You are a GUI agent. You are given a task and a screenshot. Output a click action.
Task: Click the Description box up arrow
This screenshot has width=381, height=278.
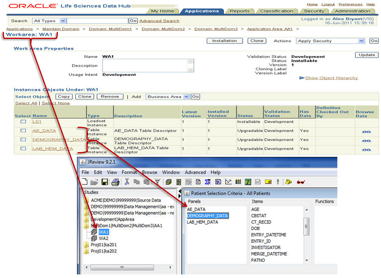[x=190, y=62]
